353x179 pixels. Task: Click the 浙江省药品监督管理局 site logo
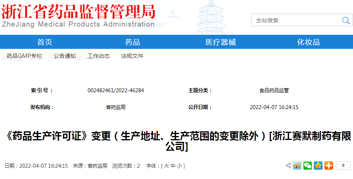tap(78, 16)
